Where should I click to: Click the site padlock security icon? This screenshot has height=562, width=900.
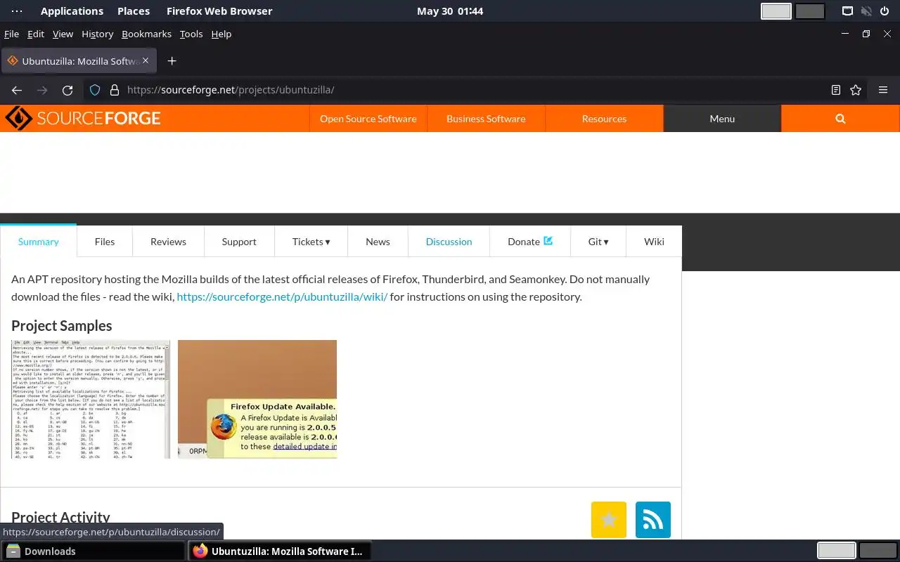coord(115,90)
